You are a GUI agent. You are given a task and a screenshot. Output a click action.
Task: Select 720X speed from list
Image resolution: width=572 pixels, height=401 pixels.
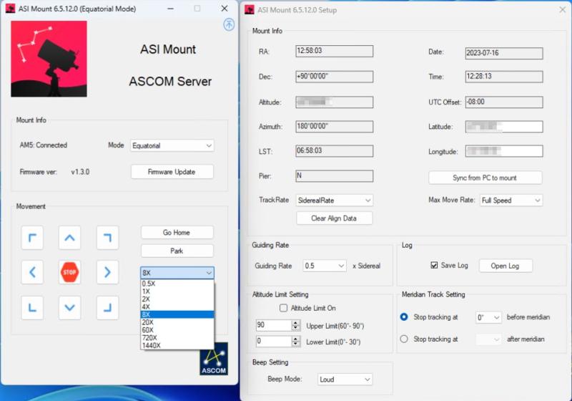point(177,337)
